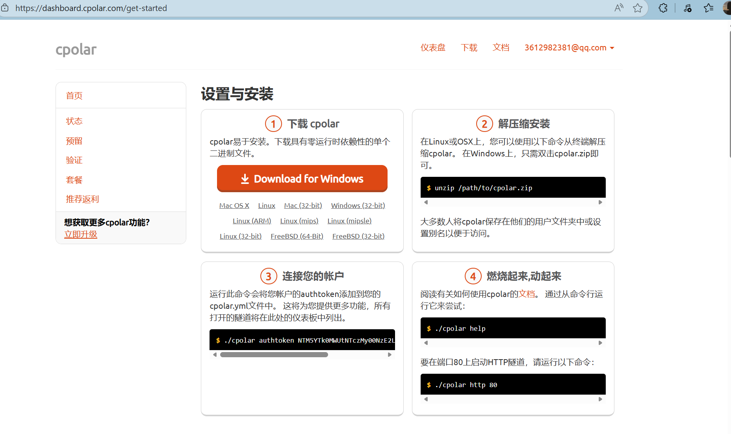Click the Linux (ARM) download link
This screenshot has height=434, width=731.
click(252, 221)
